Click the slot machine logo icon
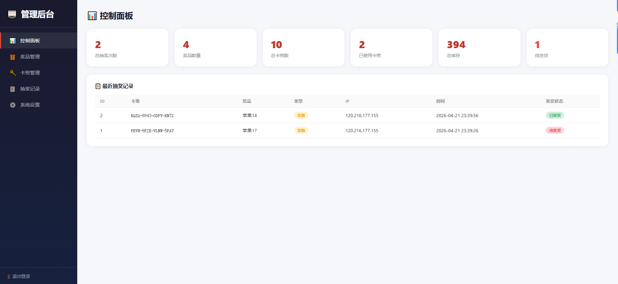 coord(12,14)
